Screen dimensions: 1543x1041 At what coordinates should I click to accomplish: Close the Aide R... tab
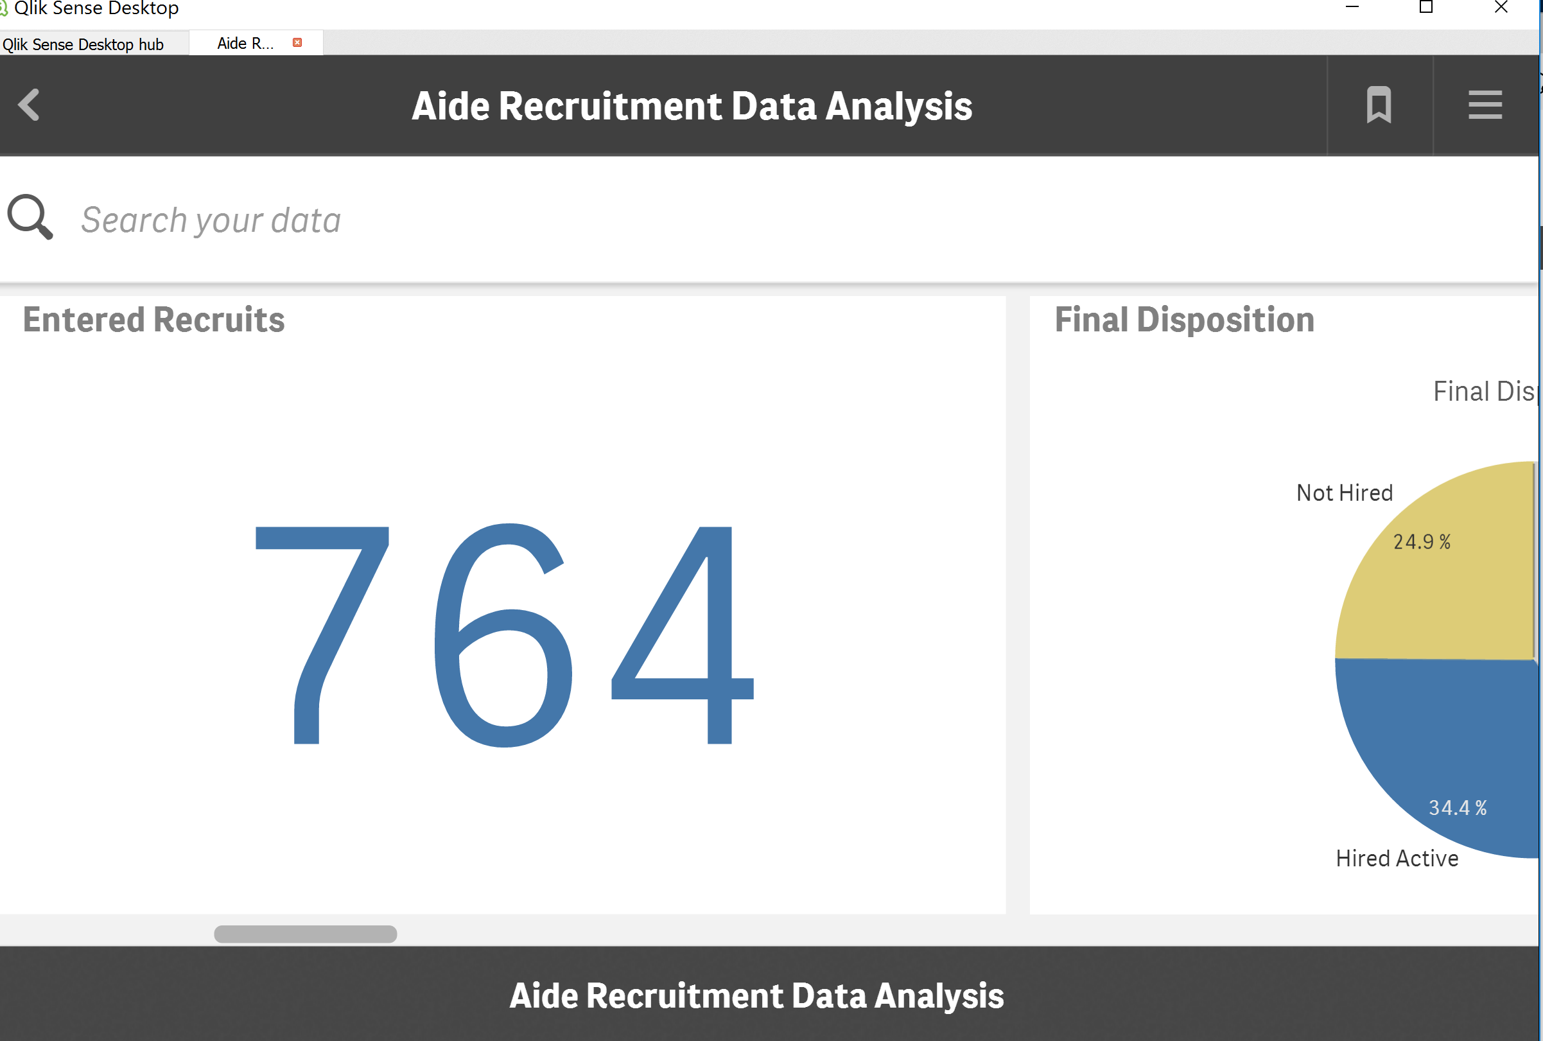297,42
